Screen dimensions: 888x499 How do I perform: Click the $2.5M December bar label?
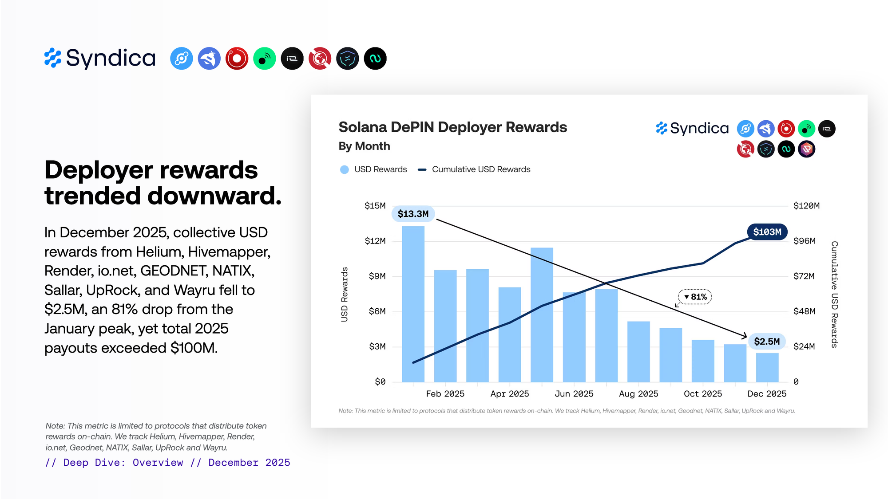click(x=767, y=342)
